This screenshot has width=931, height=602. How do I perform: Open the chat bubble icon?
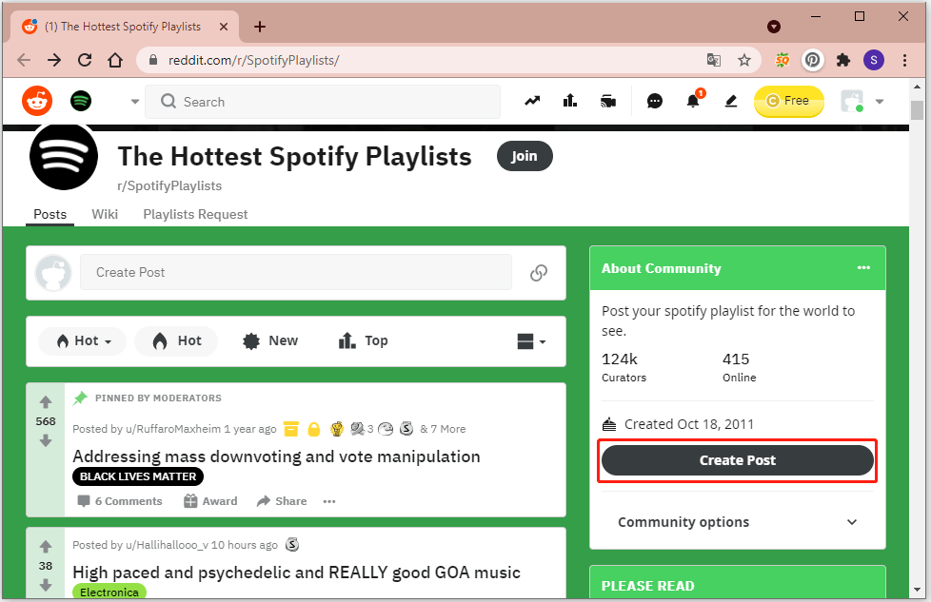[x=654, y=102]
